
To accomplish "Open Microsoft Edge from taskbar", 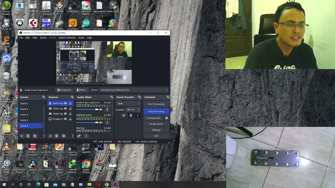I will point(38,184).
